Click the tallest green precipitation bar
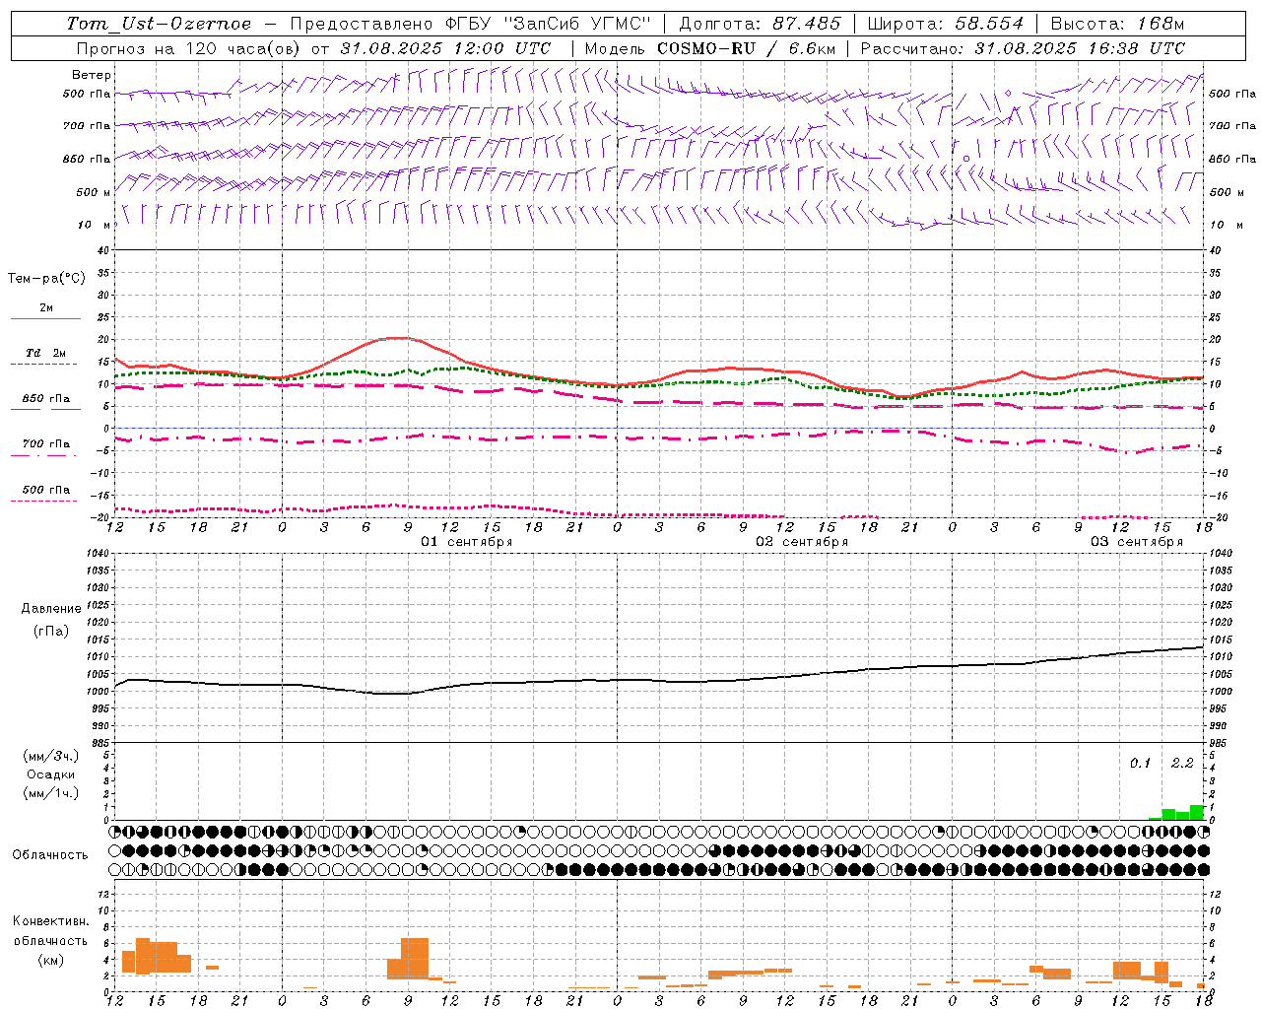 point(1197,813)
